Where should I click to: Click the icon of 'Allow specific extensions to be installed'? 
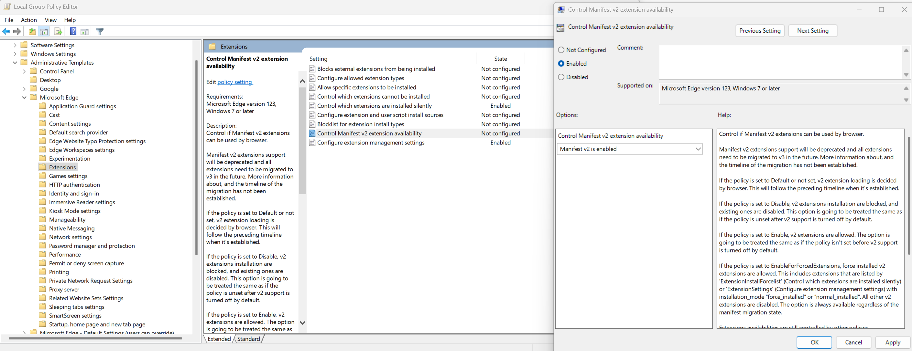[312, 87]
